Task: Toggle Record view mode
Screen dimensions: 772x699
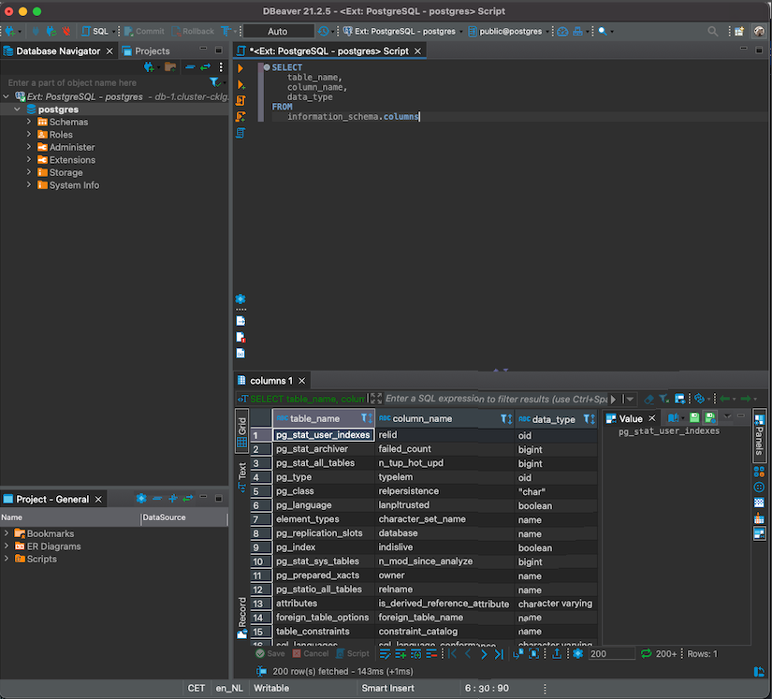Action: 241,613
